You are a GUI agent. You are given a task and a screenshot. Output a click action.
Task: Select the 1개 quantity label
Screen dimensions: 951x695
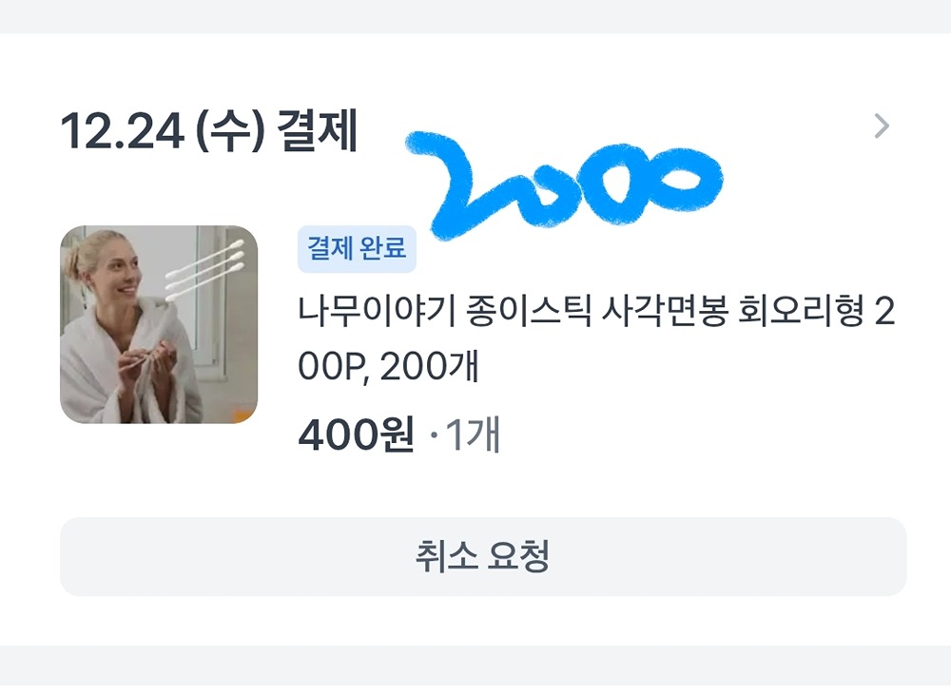click(473, 434)
